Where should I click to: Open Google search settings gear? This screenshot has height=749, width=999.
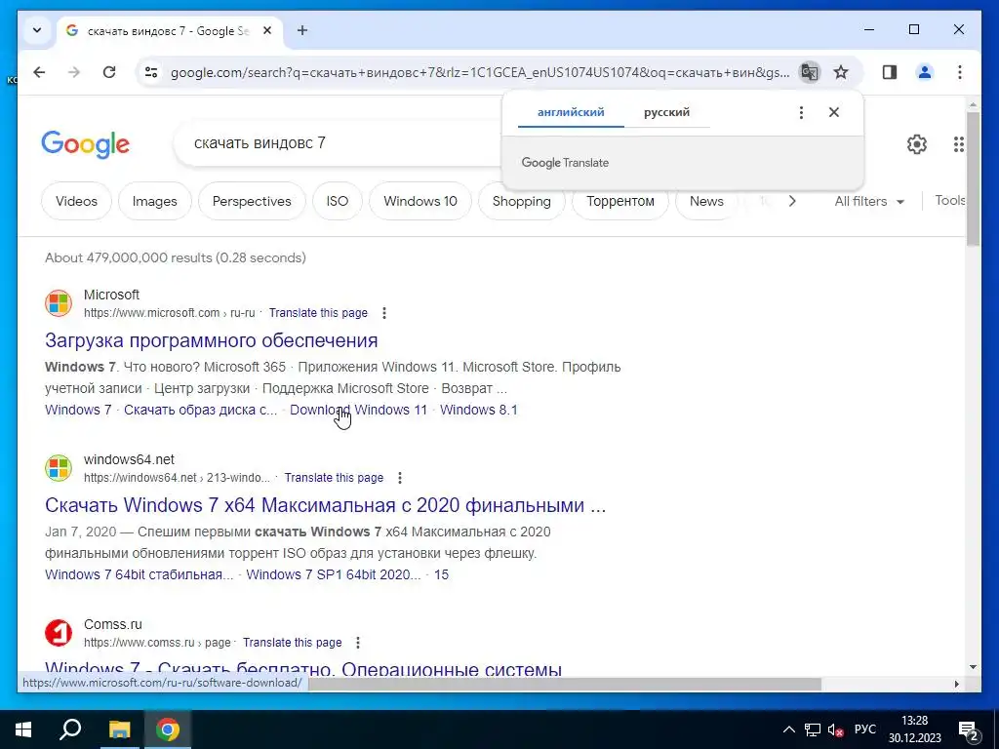[x=917, y=144]
